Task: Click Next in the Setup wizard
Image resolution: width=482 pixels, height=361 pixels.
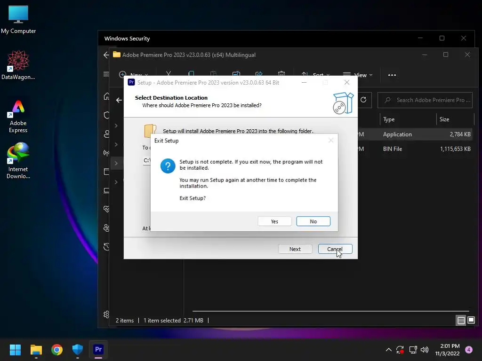Action: [295, 249]
